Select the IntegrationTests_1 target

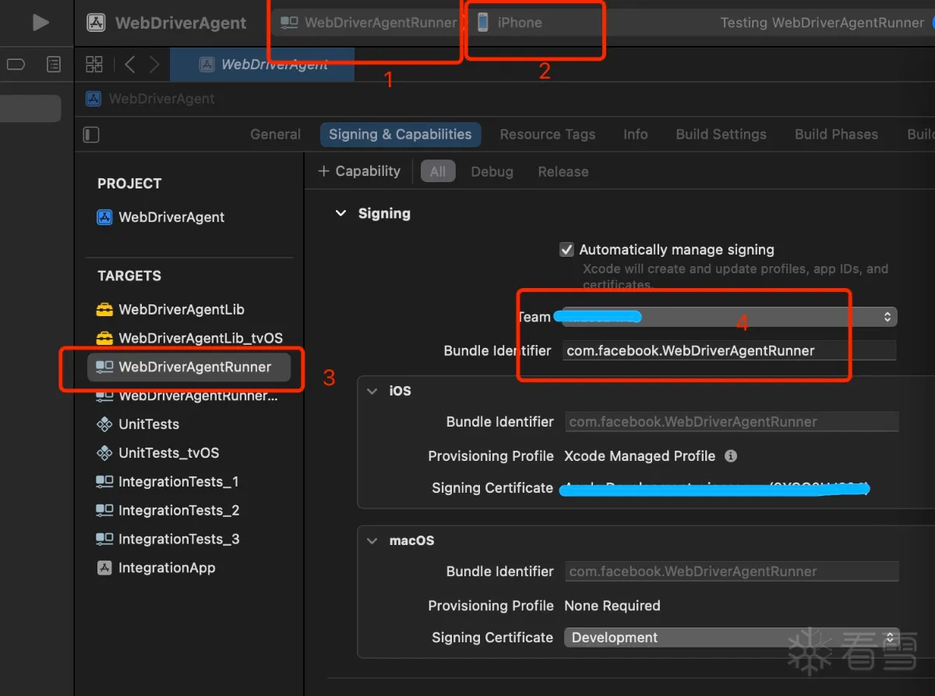coord(178,482)
